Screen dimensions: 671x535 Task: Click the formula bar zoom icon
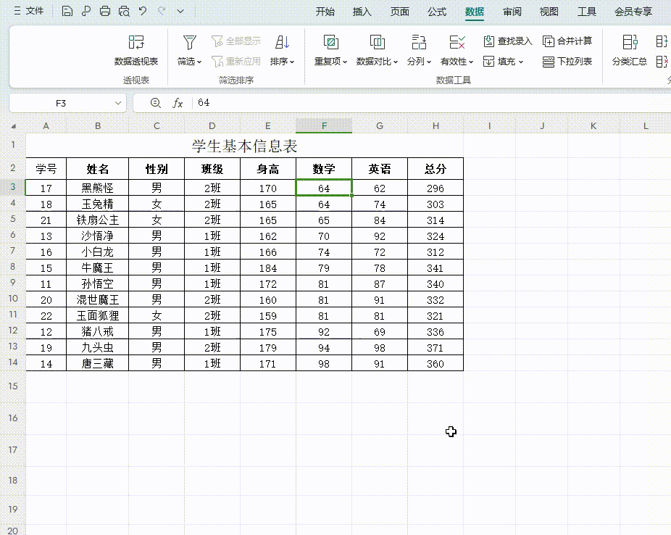[155, 103]
